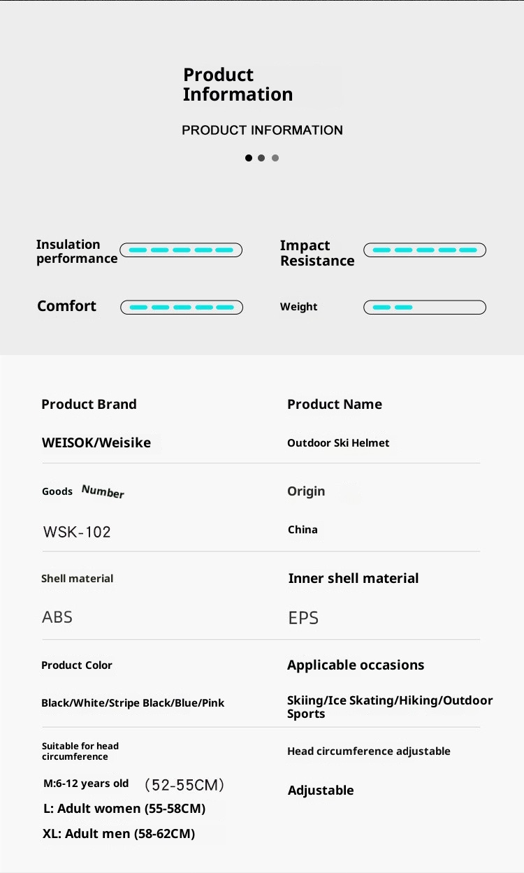This screenshot has width=524, height=873.
Task: Select the WEISOK/Weisike brand text
Action: (x=96, y=442)
